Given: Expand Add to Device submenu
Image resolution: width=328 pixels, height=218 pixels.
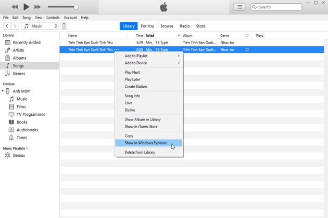Looking at the screenshot, I should click(x=149, y=63).
